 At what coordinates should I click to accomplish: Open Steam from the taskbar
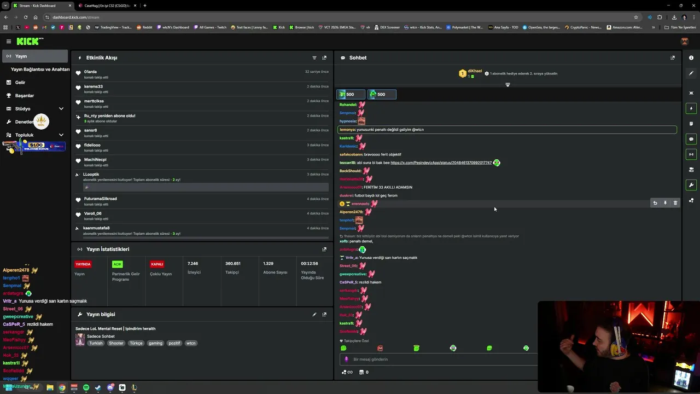pyautogui.click(x=98, y=387)
